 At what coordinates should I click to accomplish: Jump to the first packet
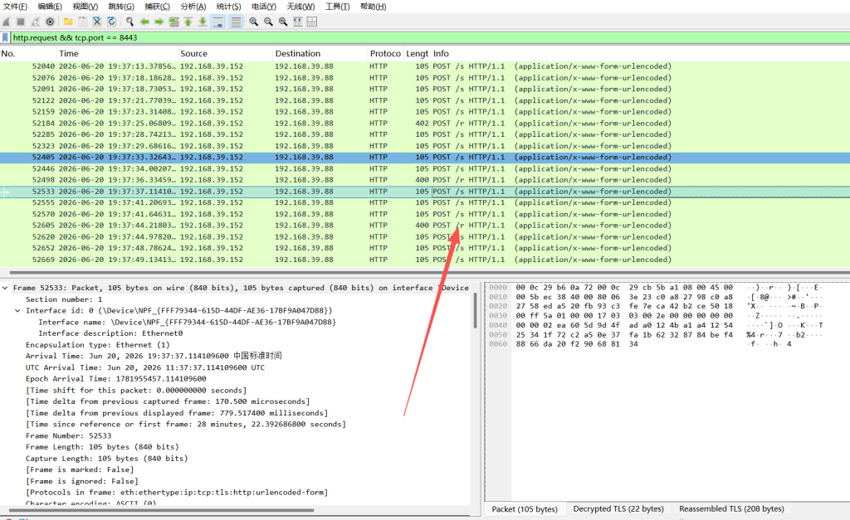(188, 22)
